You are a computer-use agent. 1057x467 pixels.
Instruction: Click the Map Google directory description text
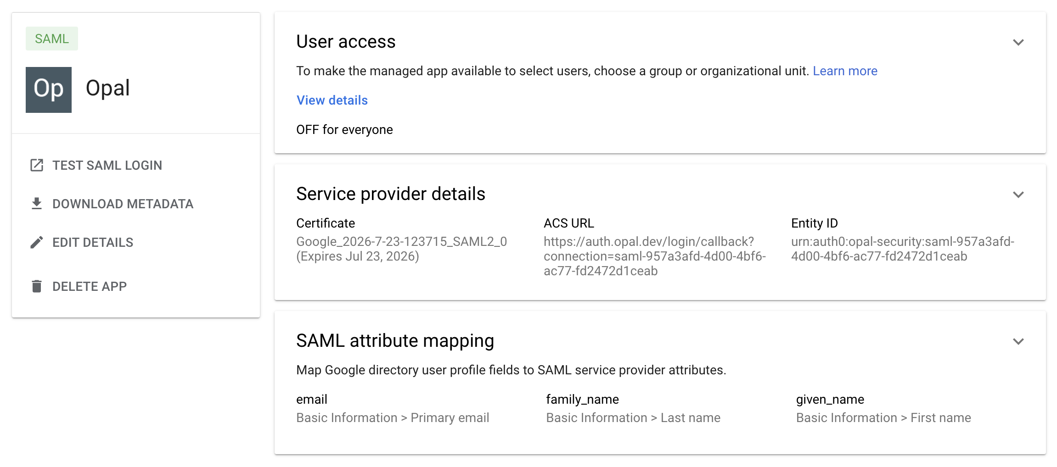click(x=511, y=370)
